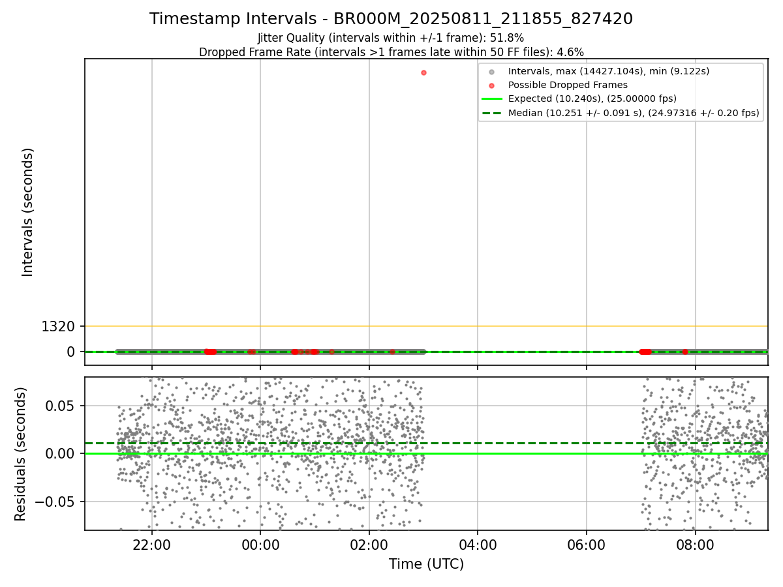Click the plot title 'Timestamp Intervals - BR000M_20250811_211855_827420'
This screenshot has width=783, height=587.
click(x=391, y=19)
